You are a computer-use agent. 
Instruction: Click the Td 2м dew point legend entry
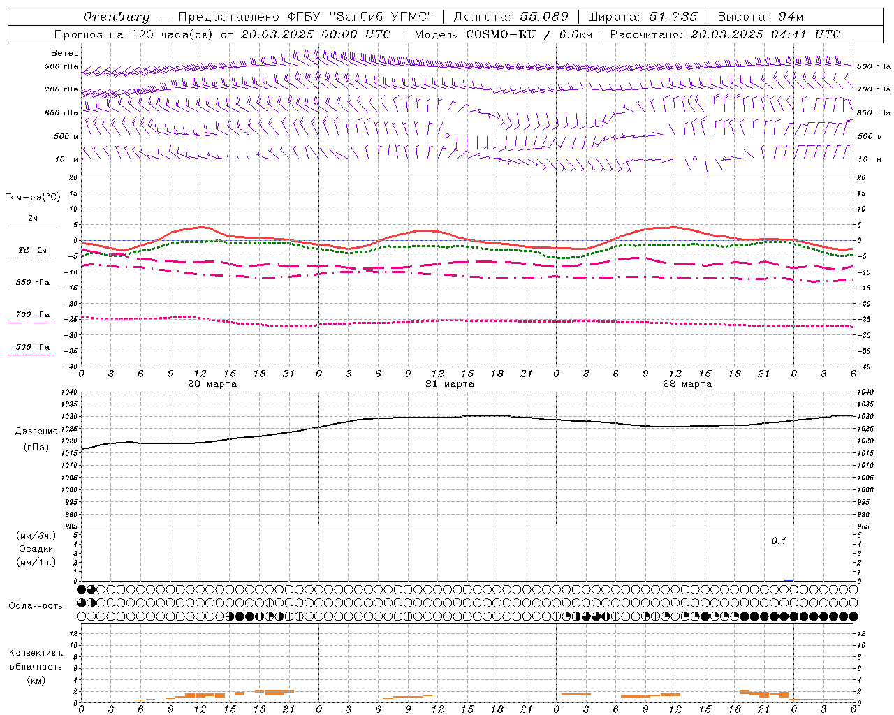click(33, 250)
